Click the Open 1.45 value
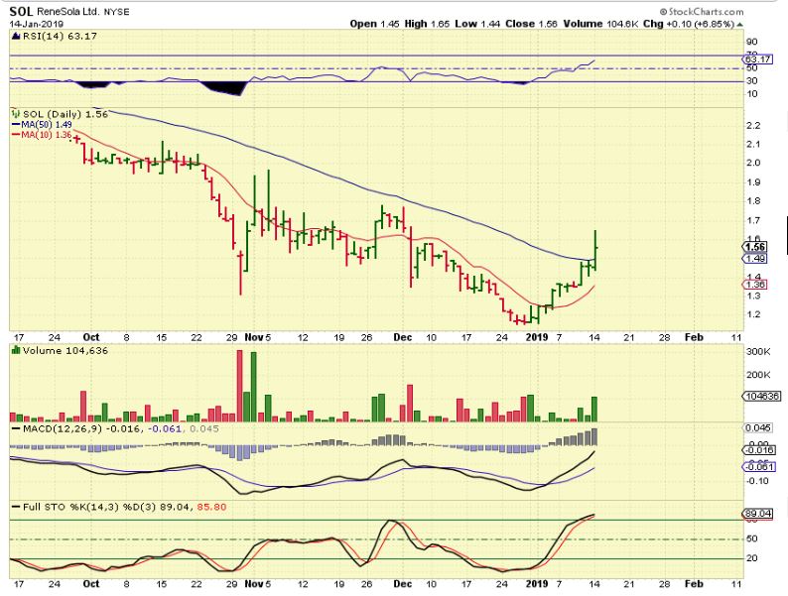 (374, 24)
